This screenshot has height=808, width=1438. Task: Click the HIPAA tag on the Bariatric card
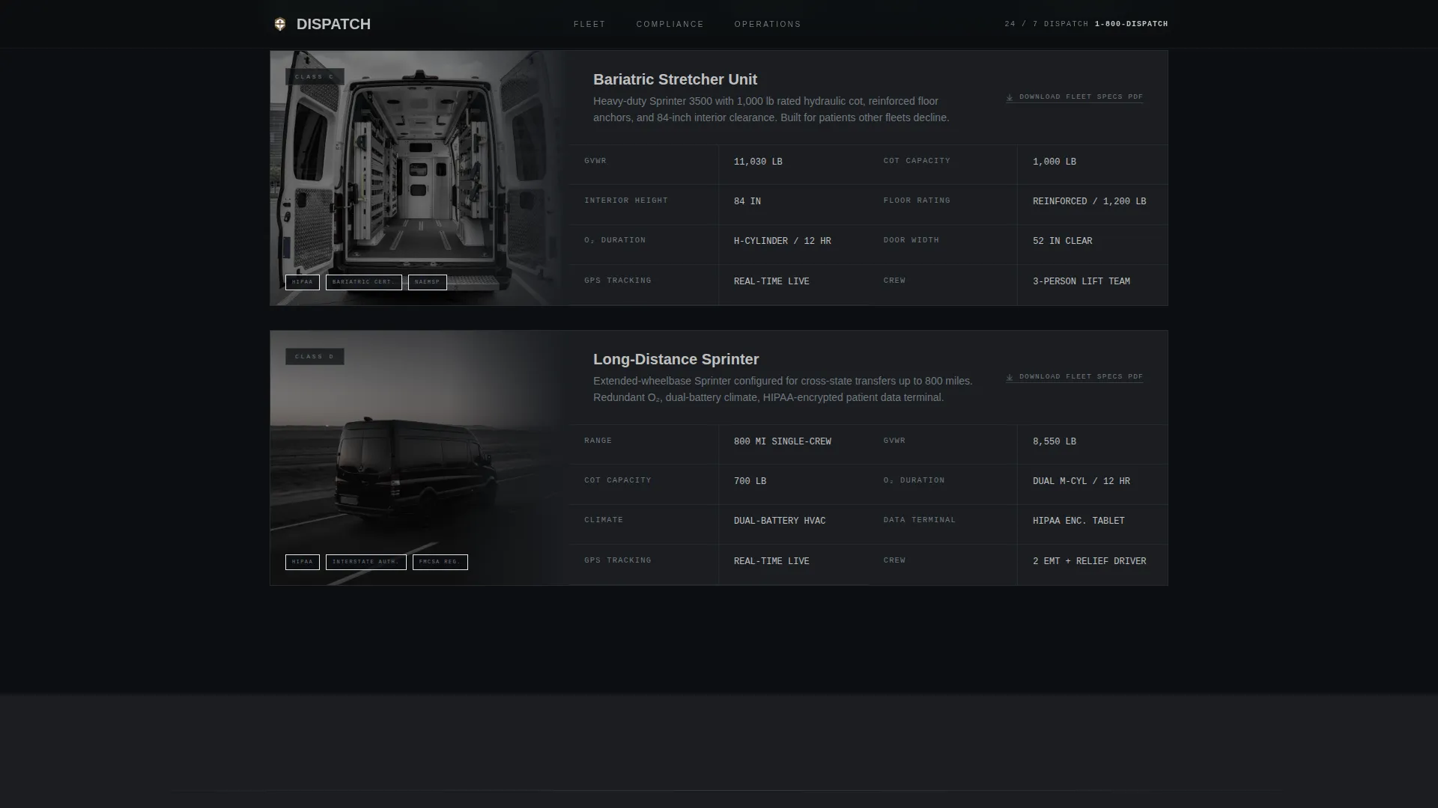tap(303, 282)
